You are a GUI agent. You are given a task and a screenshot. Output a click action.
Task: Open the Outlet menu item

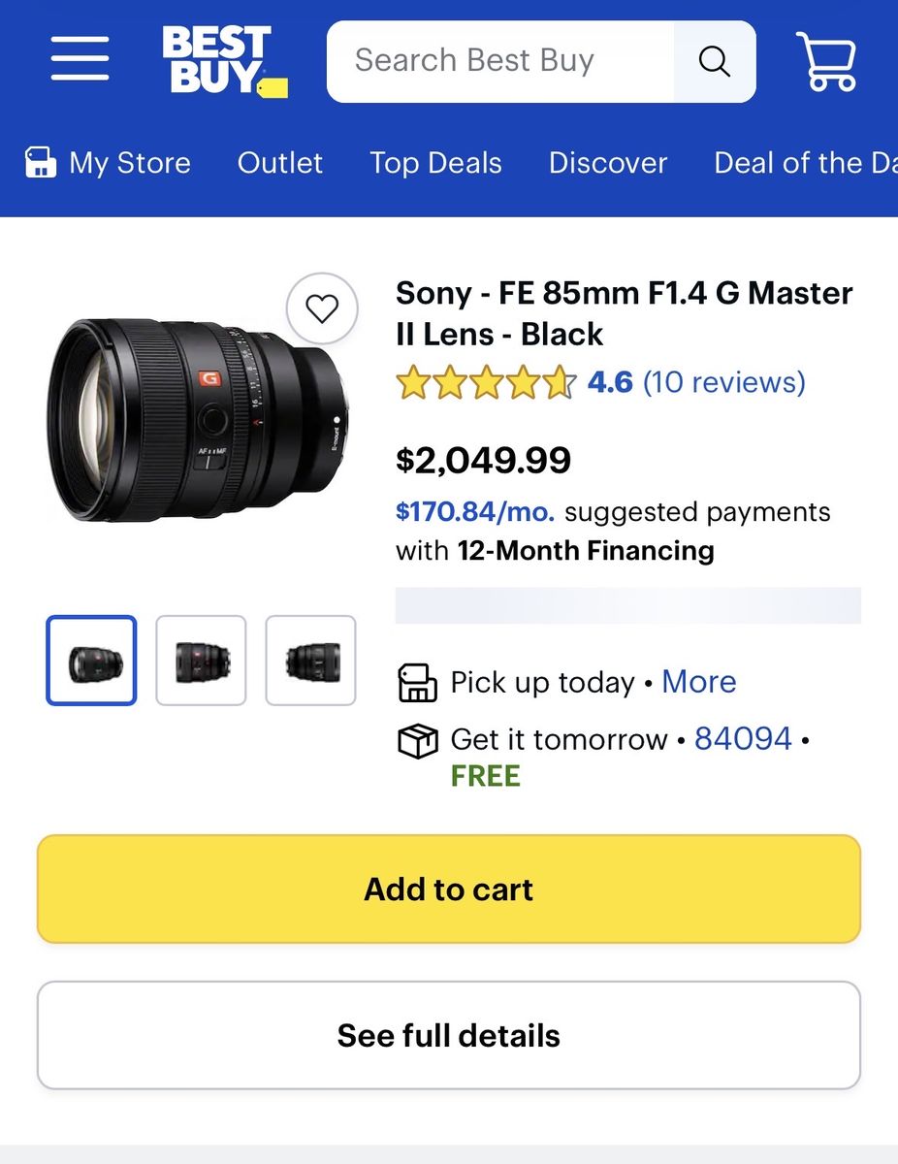click(x=279, y=163)
